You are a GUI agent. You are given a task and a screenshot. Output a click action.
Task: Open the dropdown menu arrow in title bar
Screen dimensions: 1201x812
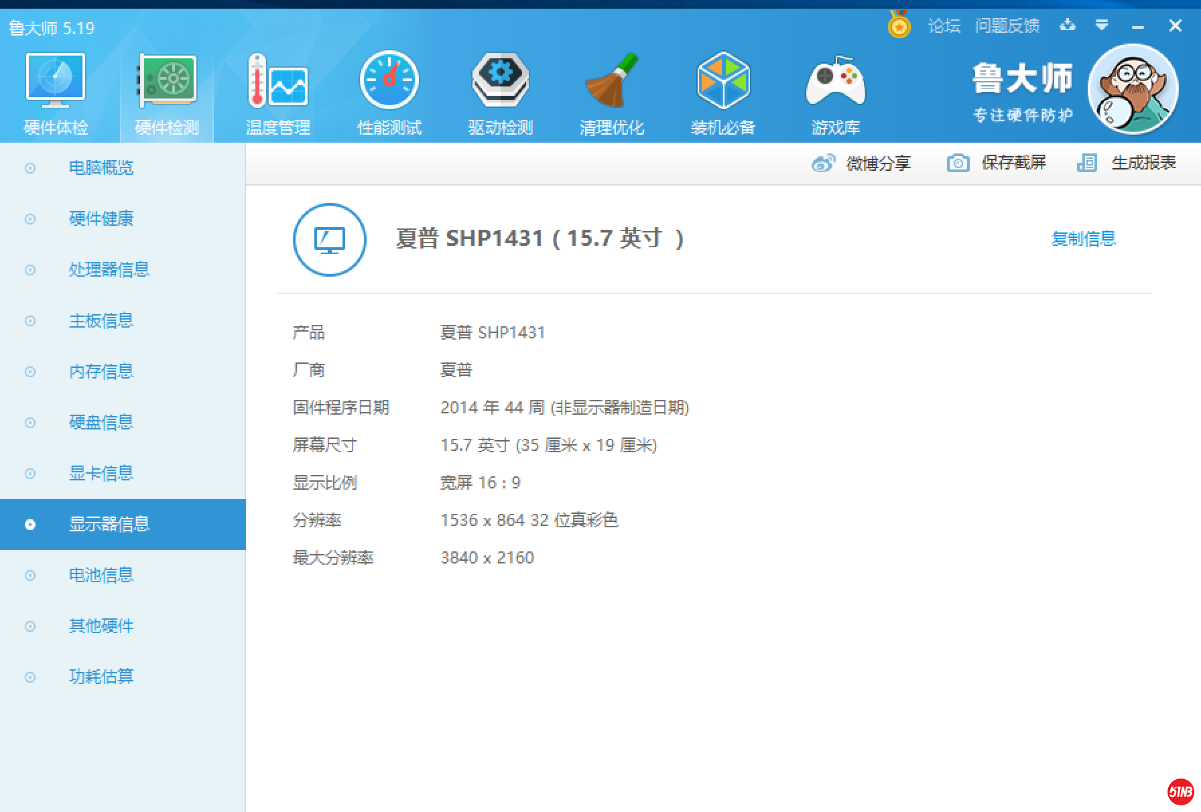point(1102,25)
